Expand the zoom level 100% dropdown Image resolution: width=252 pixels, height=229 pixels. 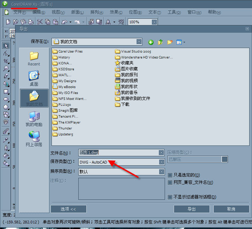tap(154, 22)
